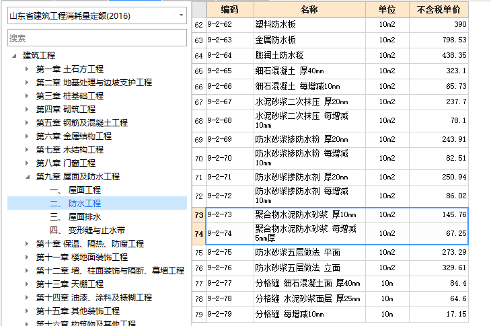Click name cell 防水砂浆五层做法 立面
Image resolution: width=491 pixels, height=326 pixels.
(309, 268)
